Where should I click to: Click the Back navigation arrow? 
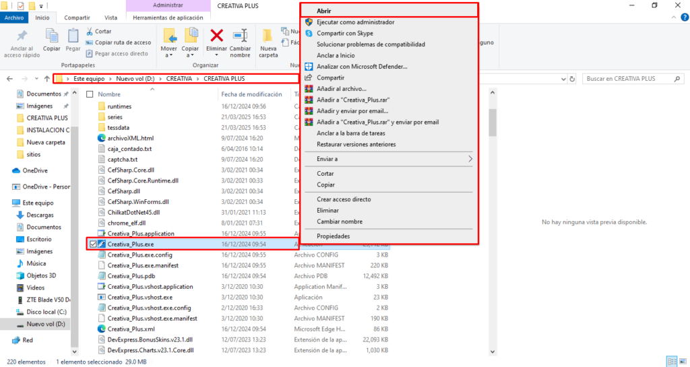[x=9, y=79]
